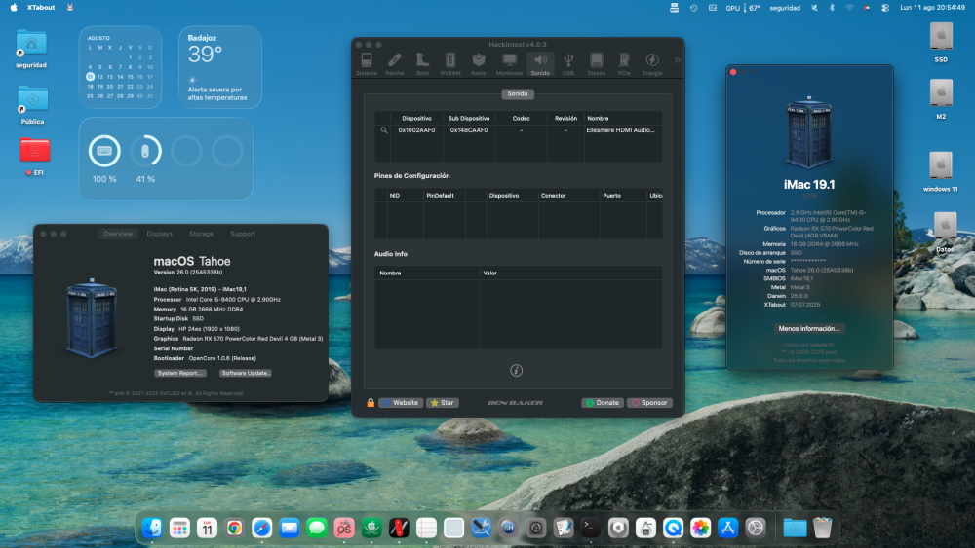Open Finder from the Dock

tap(152, 528)
